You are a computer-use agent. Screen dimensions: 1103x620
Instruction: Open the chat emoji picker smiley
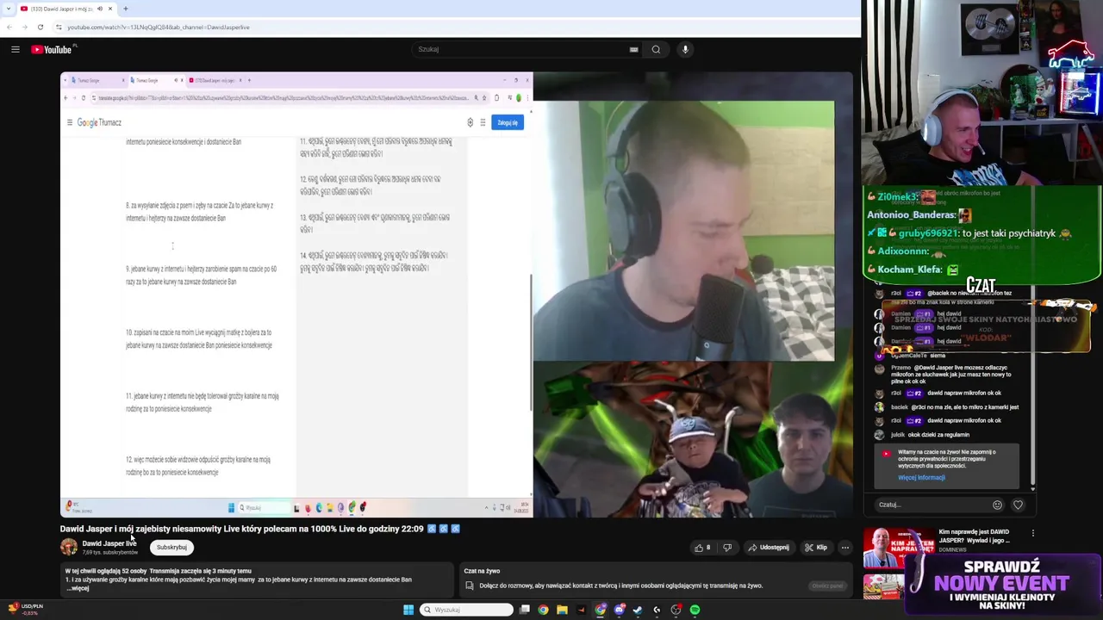[x=997, y=505]
